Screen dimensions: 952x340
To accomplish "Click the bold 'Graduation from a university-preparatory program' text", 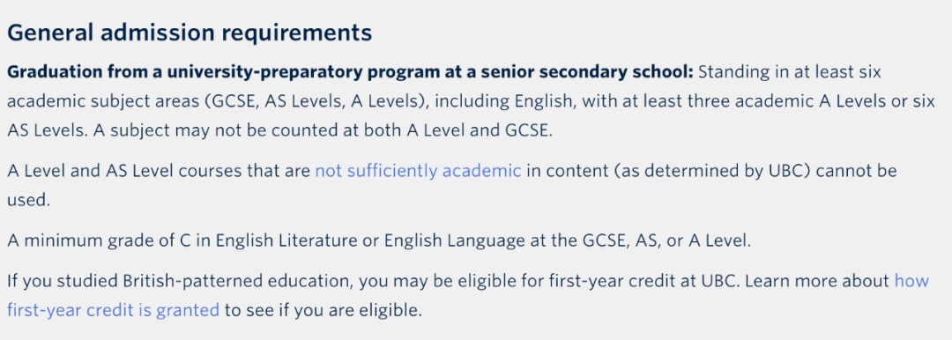I will [x=217, y=72].
